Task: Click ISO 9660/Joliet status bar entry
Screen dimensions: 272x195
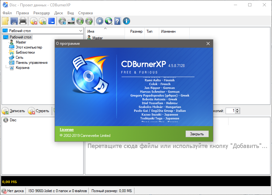Action: pyautogui.click(x=58, y=191)
